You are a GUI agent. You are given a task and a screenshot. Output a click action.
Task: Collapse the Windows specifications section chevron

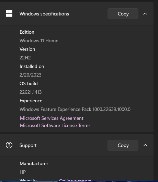(x=145, y=14)
